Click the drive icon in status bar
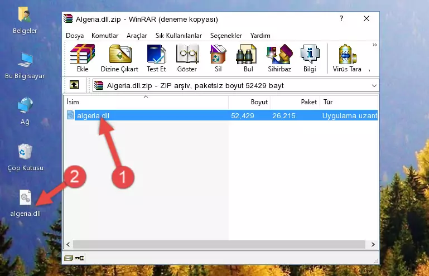 click(69, 258)
